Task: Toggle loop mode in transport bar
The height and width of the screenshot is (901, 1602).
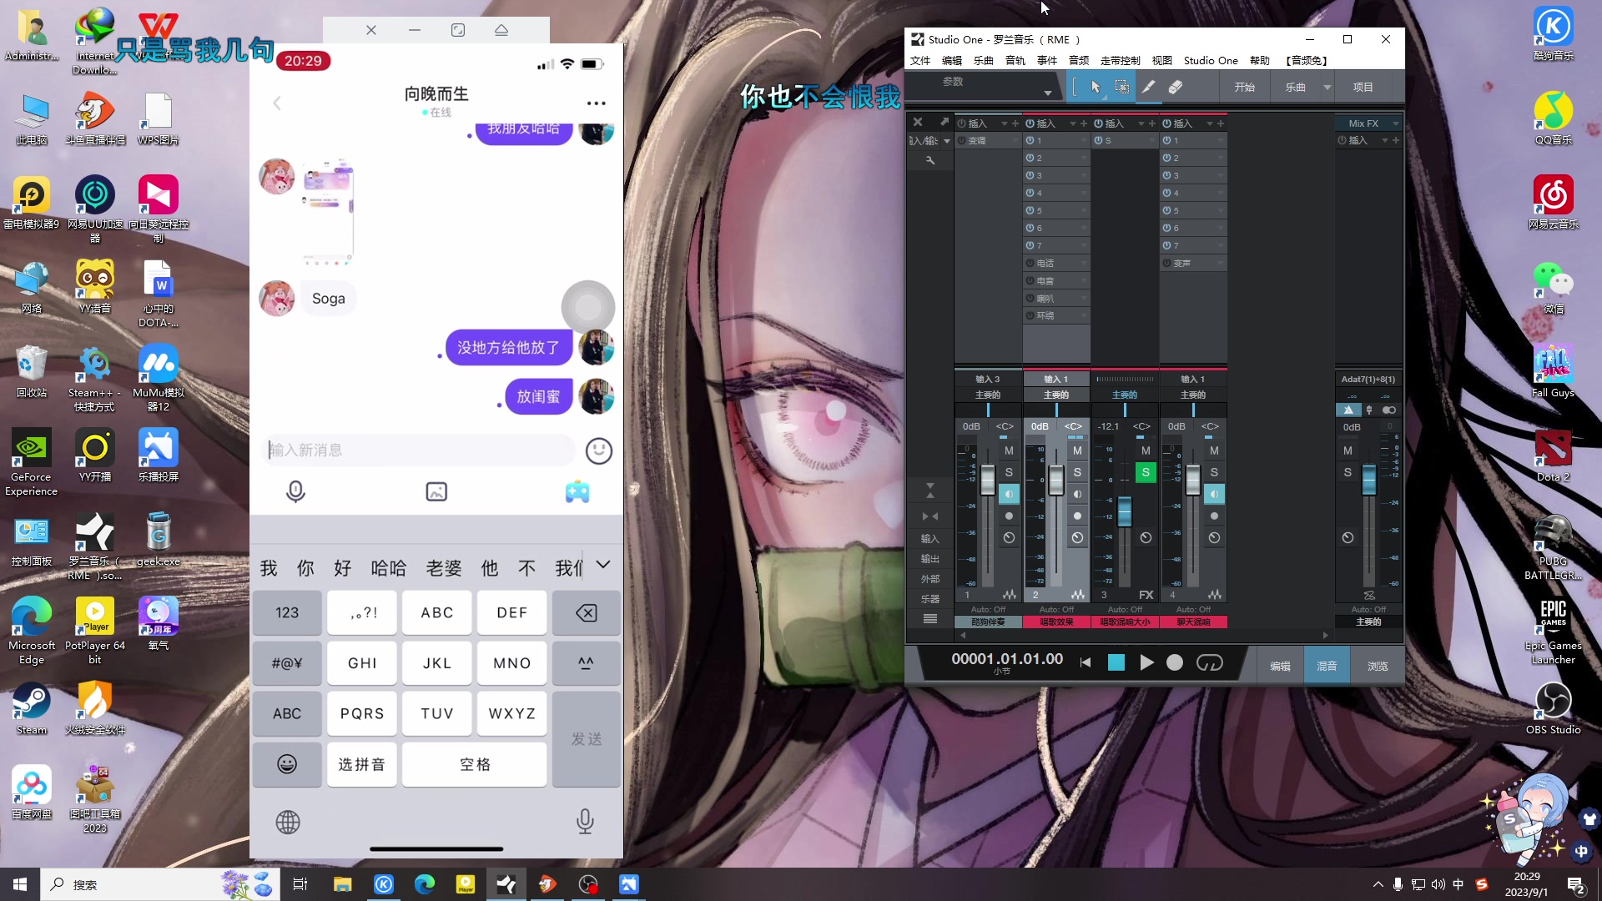Action: [1209, 663]
